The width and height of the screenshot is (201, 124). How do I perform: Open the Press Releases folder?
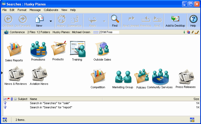tap(186, 77)
